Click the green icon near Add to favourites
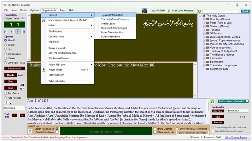 (x=212, y=102)
